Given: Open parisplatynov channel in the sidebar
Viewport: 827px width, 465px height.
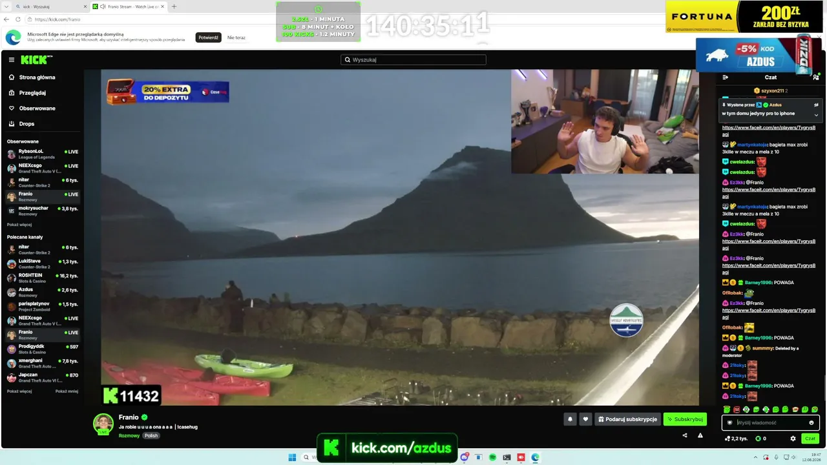Looking at the screenshot, I should (x=43, y=306).
